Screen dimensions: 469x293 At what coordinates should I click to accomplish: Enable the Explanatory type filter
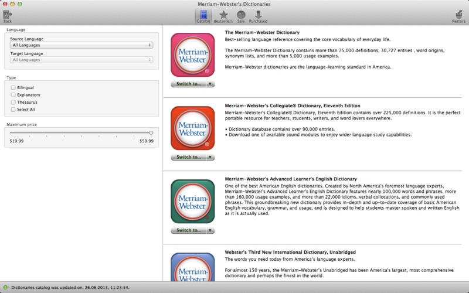click(13, 95)
